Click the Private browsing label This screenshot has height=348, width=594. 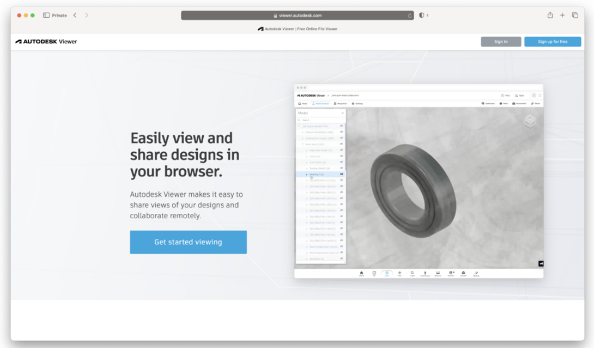point(59,16)
